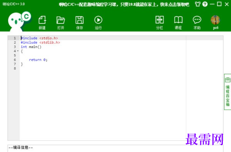Click the 求助 help chat icon
231x152 pixels.
tap(197, 20)
